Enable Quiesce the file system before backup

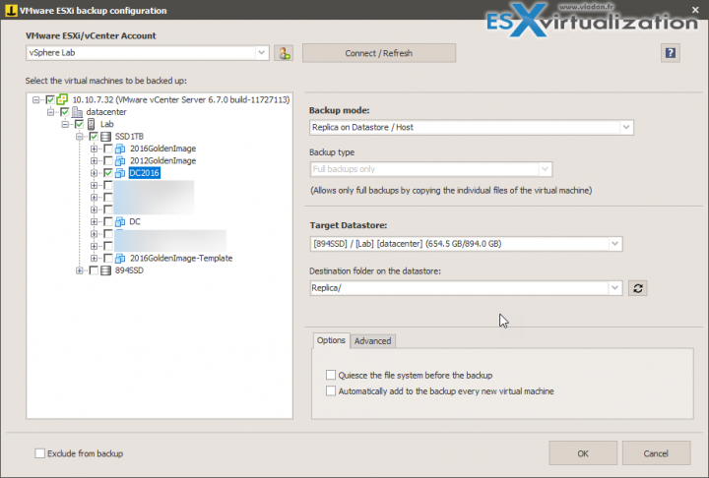(x=331, y=375)
